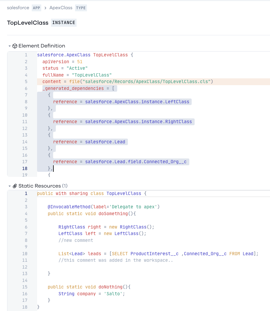This screenshot has height=311, width=270.
Task: Open the ApexClass breadcrumb link
Action: [x=61, y=8]
